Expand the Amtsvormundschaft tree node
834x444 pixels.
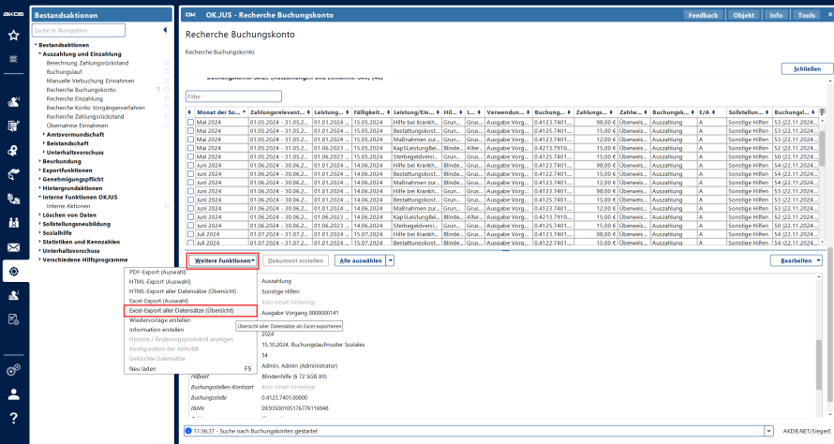pyautogui.click(x=44, y=135)
